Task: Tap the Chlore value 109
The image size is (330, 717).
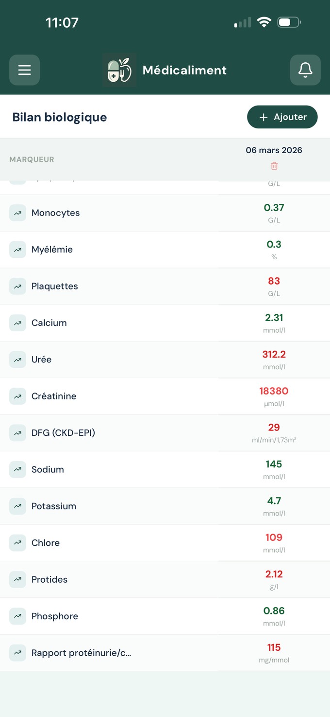Action: click(274, 538)
